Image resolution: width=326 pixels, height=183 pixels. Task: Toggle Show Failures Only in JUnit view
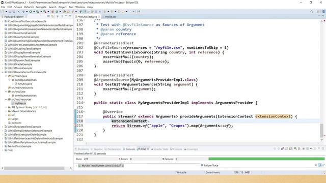tap(283, 149)
